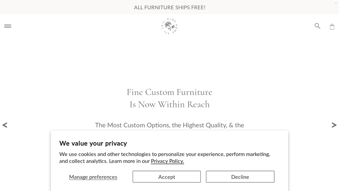The width and height of the screenshot is (339, 191).
Task: Follow the Privacy Policy link
Action: pos(167,161)
